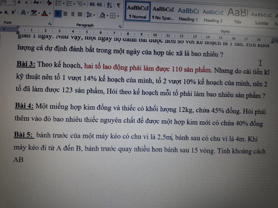This screenshot has width=278, height=208.
Task: Justify the paragraph text
Action: [80, 14]
